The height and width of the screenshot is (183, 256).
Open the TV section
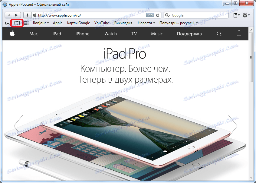point(134,34)
